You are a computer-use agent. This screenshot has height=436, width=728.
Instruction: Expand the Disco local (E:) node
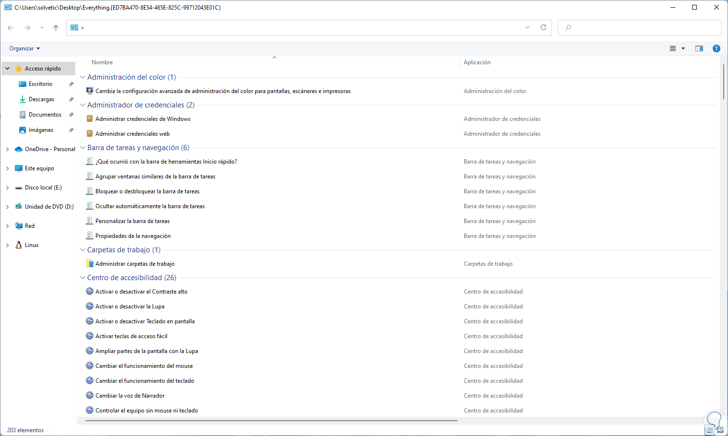click(x=8, y=188)
